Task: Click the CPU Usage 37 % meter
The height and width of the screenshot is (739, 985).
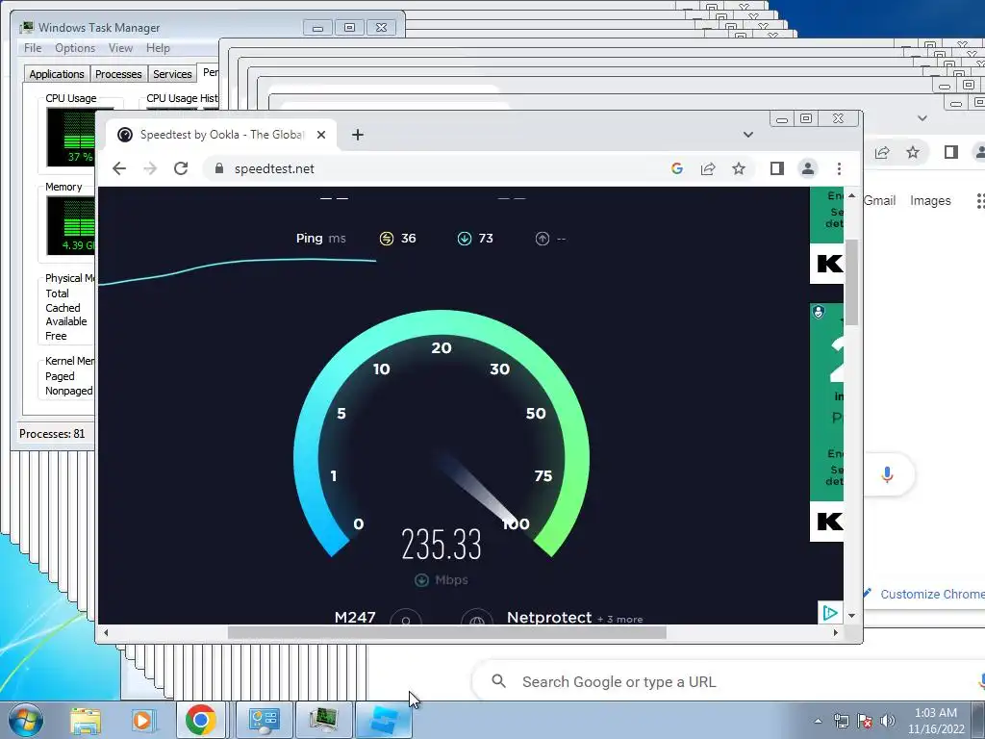Action: coord(71,137)
